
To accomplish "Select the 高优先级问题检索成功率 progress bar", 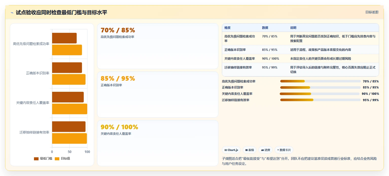I will coord(320,81).
